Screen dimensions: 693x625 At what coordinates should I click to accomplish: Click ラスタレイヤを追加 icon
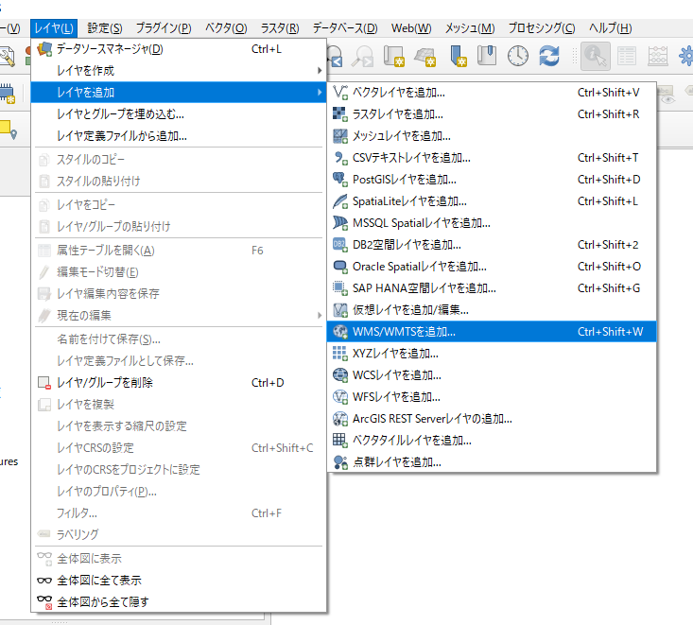pos(339,114)
